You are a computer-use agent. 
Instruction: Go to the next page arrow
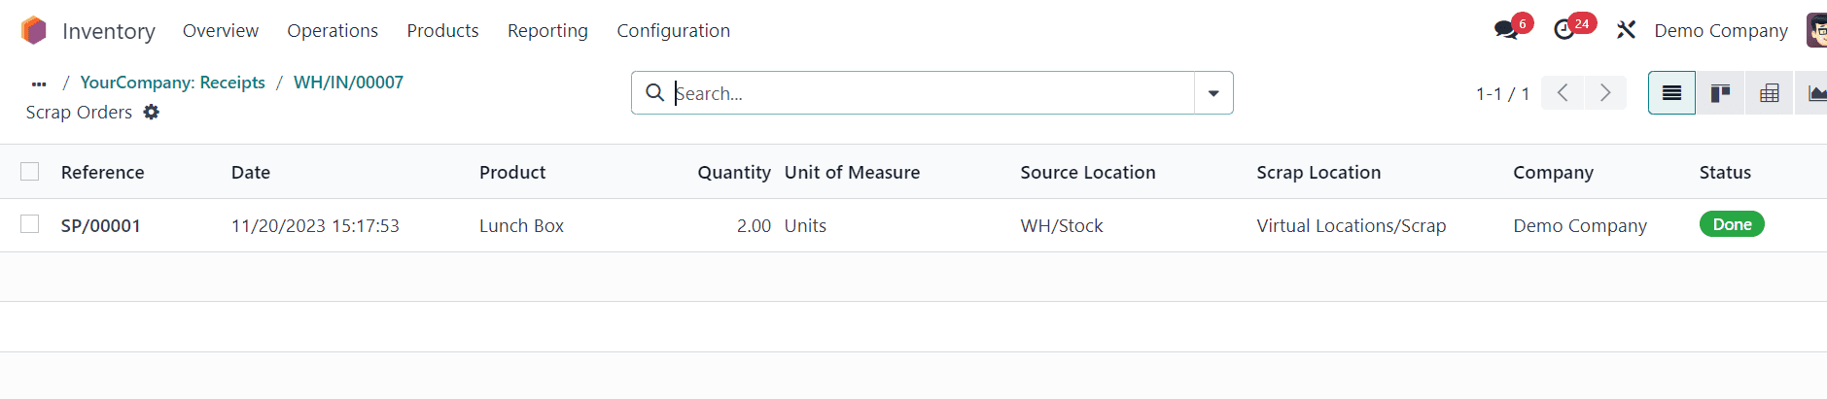coord(1605,93)
